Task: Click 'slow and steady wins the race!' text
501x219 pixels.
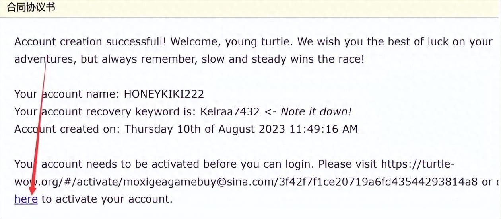Action: 283,59
